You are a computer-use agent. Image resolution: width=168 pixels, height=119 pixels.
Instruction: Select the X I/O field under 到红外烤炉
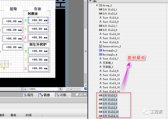[x=38, y=51]
